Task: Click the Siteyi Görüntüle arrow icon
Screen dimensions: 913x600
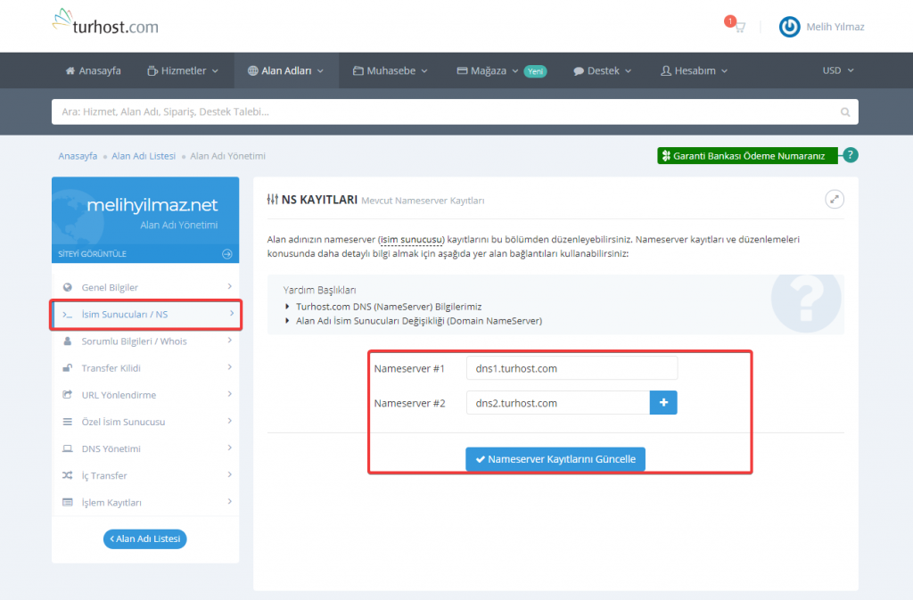Action: pyautogui.click(x=227, y=254)
